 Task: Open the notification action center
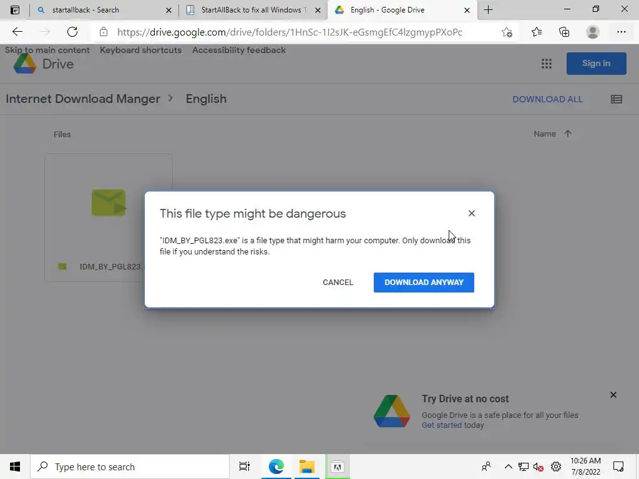(618, 467)
